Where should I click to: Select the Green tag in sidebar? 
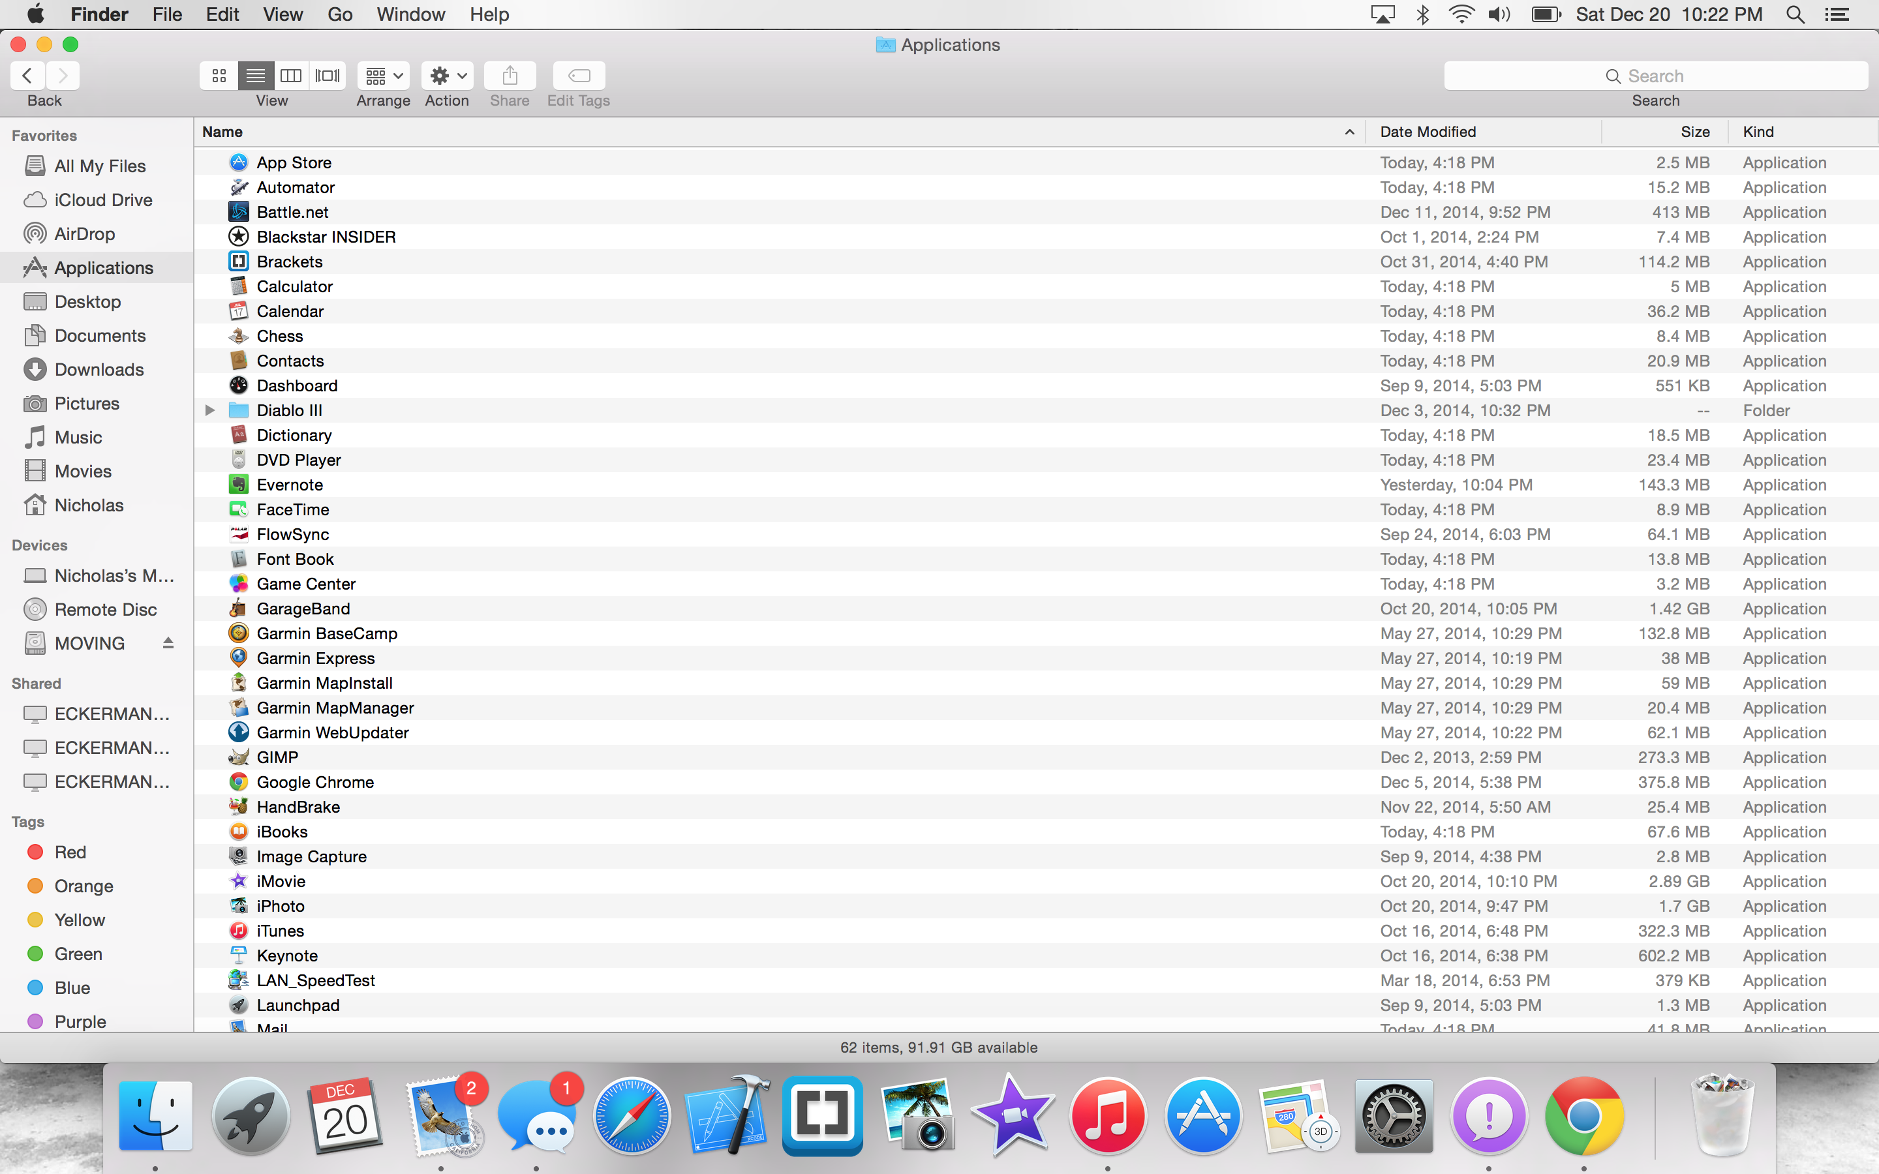[x=97, y=954]
